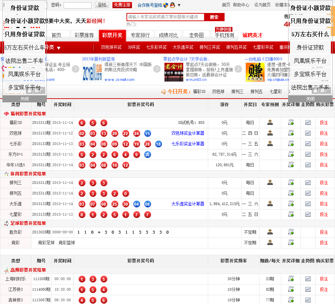Open the zcmall.com ad thumbnail
335x304 pixels.
92,72
